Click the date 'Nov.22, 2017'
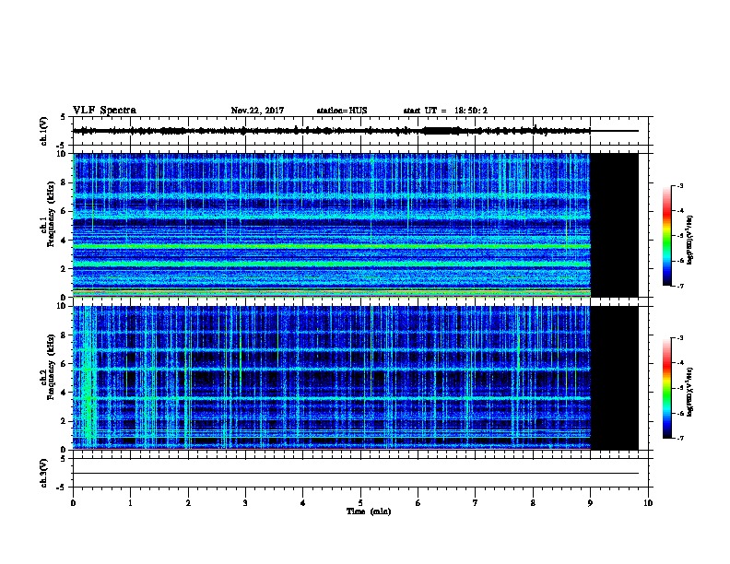 pyautogui.click(x=257, y=111)
